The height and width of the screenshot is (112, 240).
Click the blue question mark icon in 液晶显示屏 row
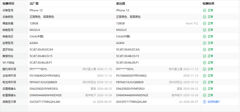pos(204,102)
